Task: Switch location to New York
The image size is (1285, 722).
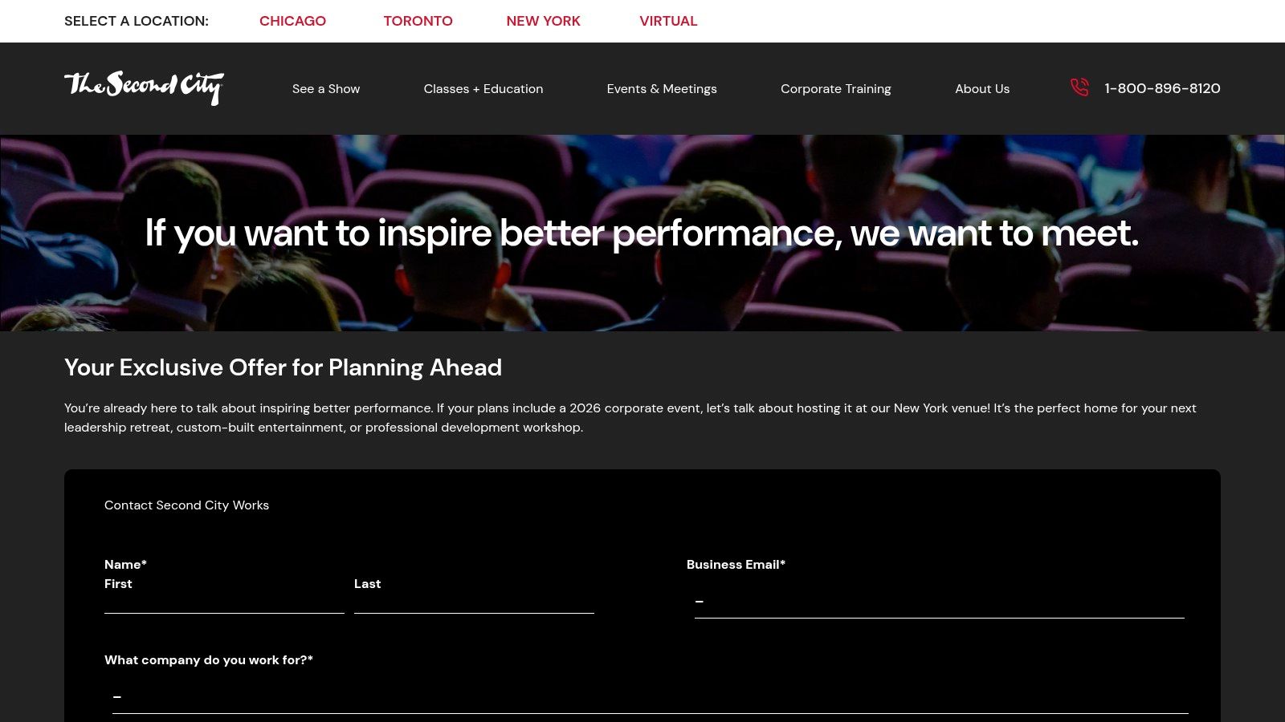Action: tap(543, 21)
